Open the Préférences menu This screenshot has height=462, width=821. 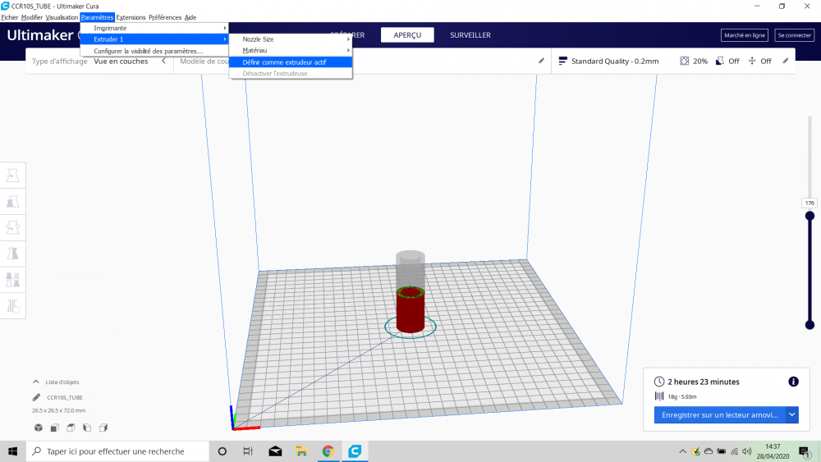[164, 17]
